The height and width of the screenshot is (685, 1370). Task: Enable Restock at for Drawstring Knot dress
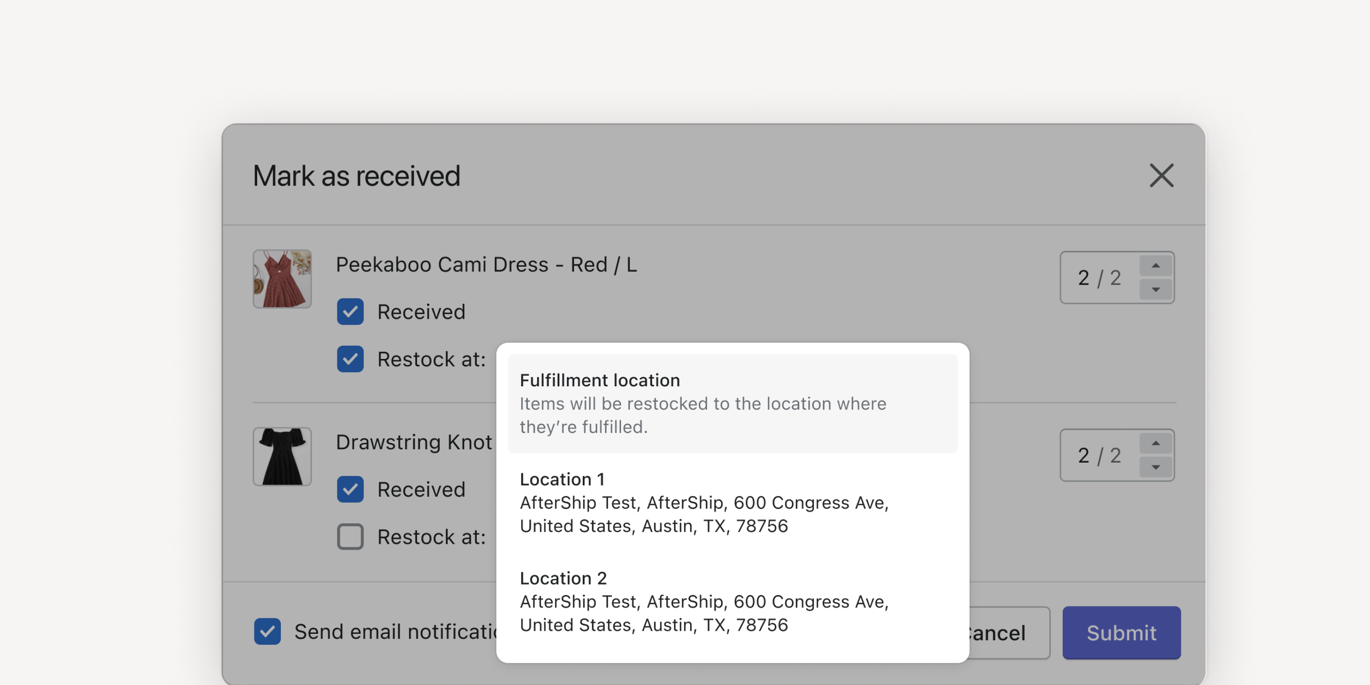(350, 537)
